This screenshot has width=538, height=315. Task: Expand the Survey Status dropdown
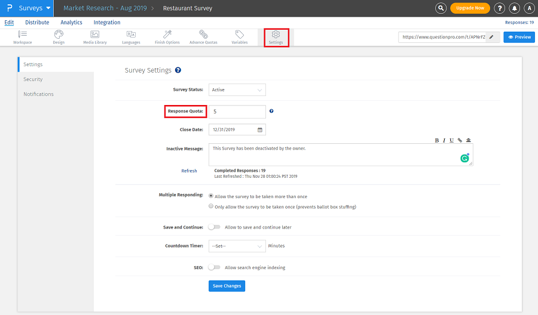point(237,90)
